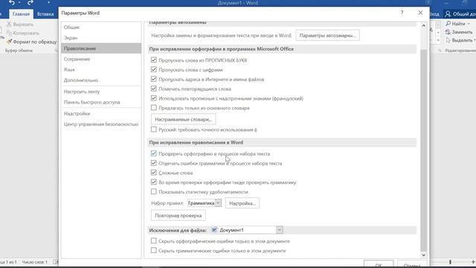This screenshot has height=268, width=476.
Task: Click the Настраиваемые словари button
Action: click(184, 119)
